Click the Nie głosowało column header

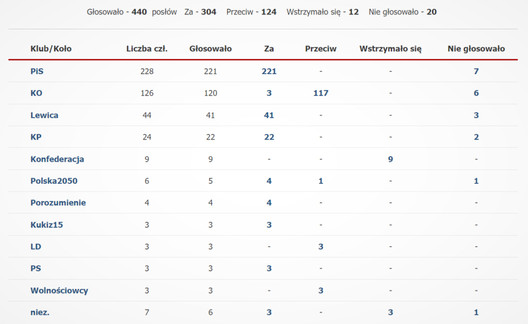[x=476, y=49]
